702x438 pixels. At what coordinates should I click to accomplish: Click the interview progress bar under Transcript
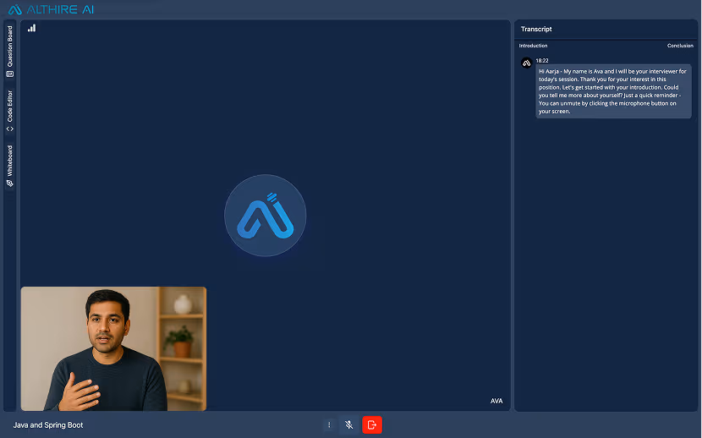(x=606, y=40)
